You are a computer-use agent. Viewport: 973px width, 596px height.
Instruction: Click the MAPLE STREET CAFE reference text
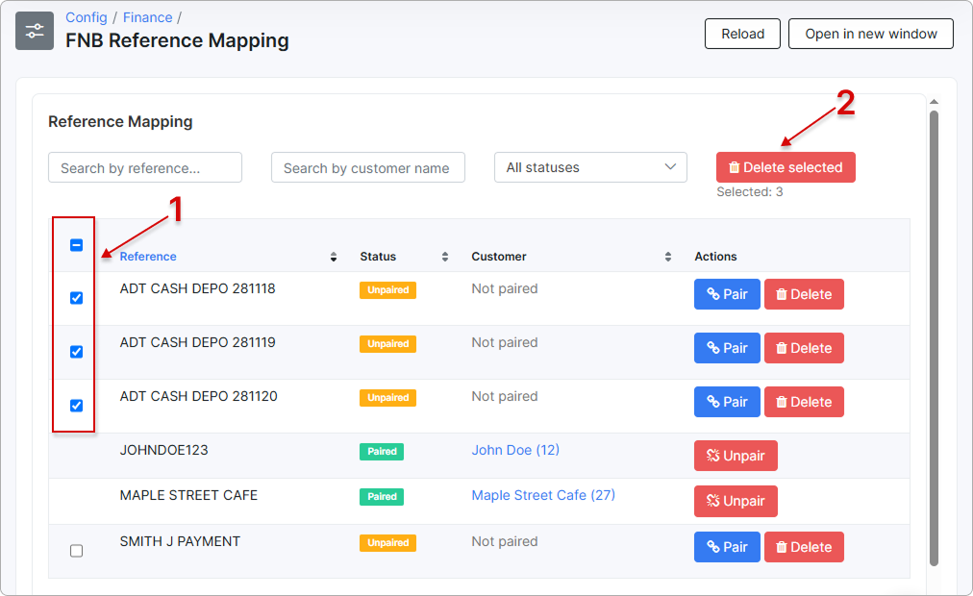coord(188,495)
